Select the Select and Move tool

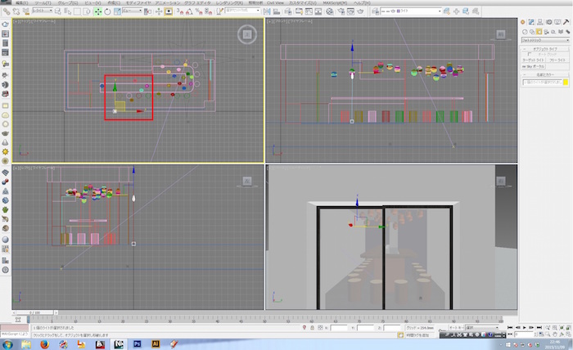98,12
